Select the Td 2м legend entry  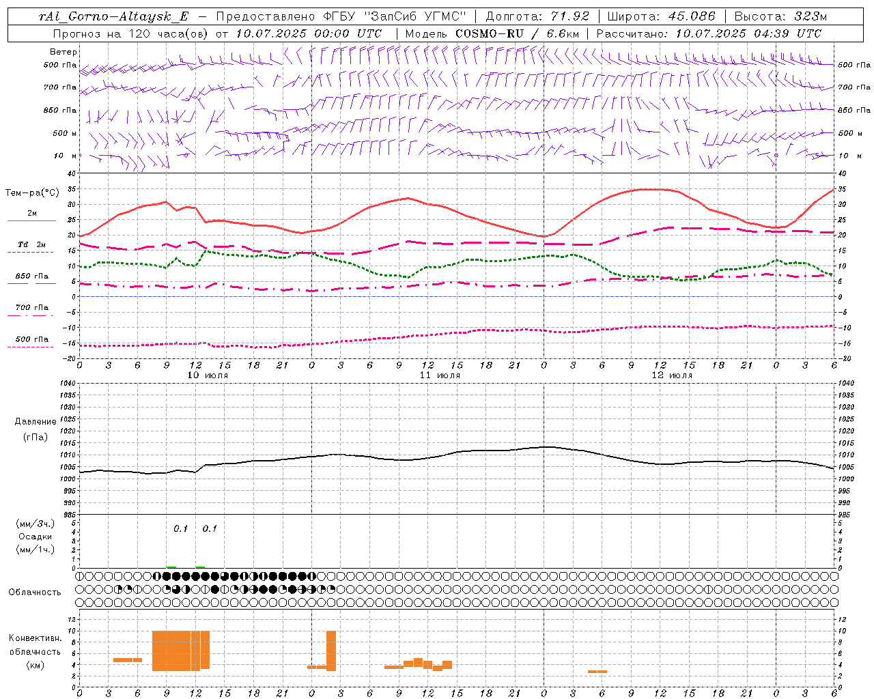pos(32,244)
